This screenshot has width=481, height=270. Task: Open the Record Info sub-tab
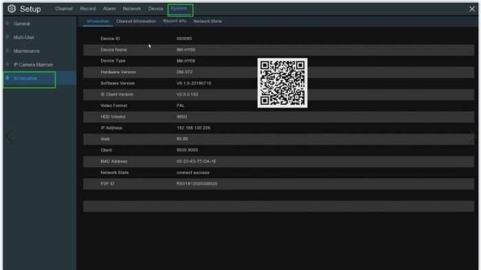[x=175, y=21]
